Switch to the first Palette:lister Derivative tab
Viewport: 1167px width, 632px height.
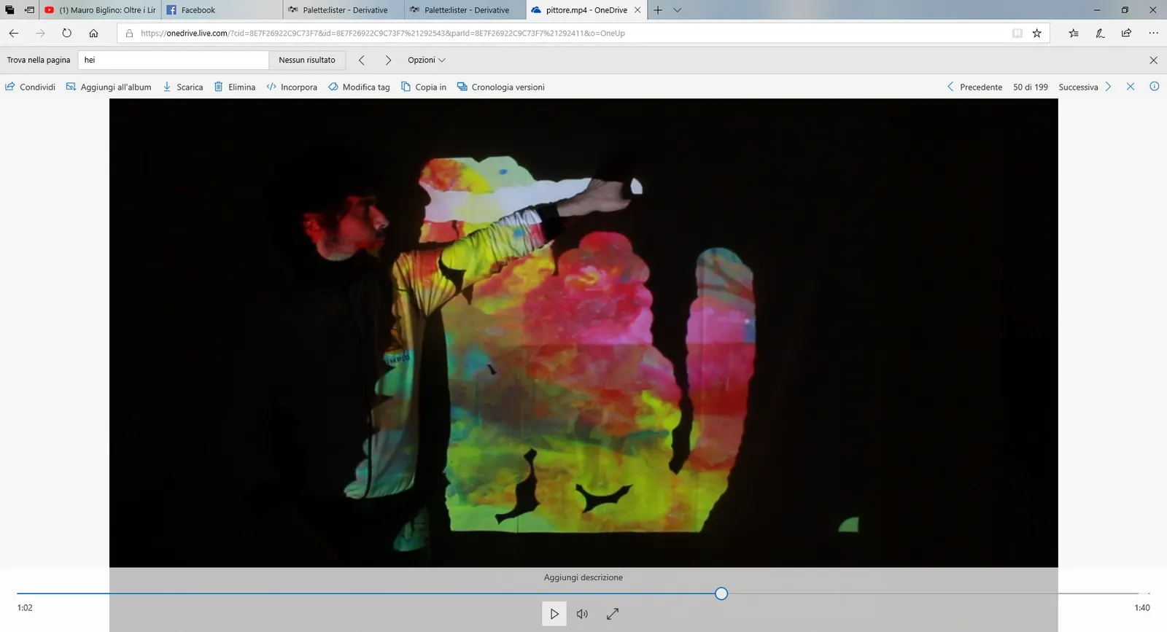(344, 10)
